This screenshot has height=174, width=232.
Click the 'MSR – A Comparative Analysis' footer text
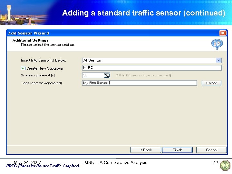click(x=116, y=162)
